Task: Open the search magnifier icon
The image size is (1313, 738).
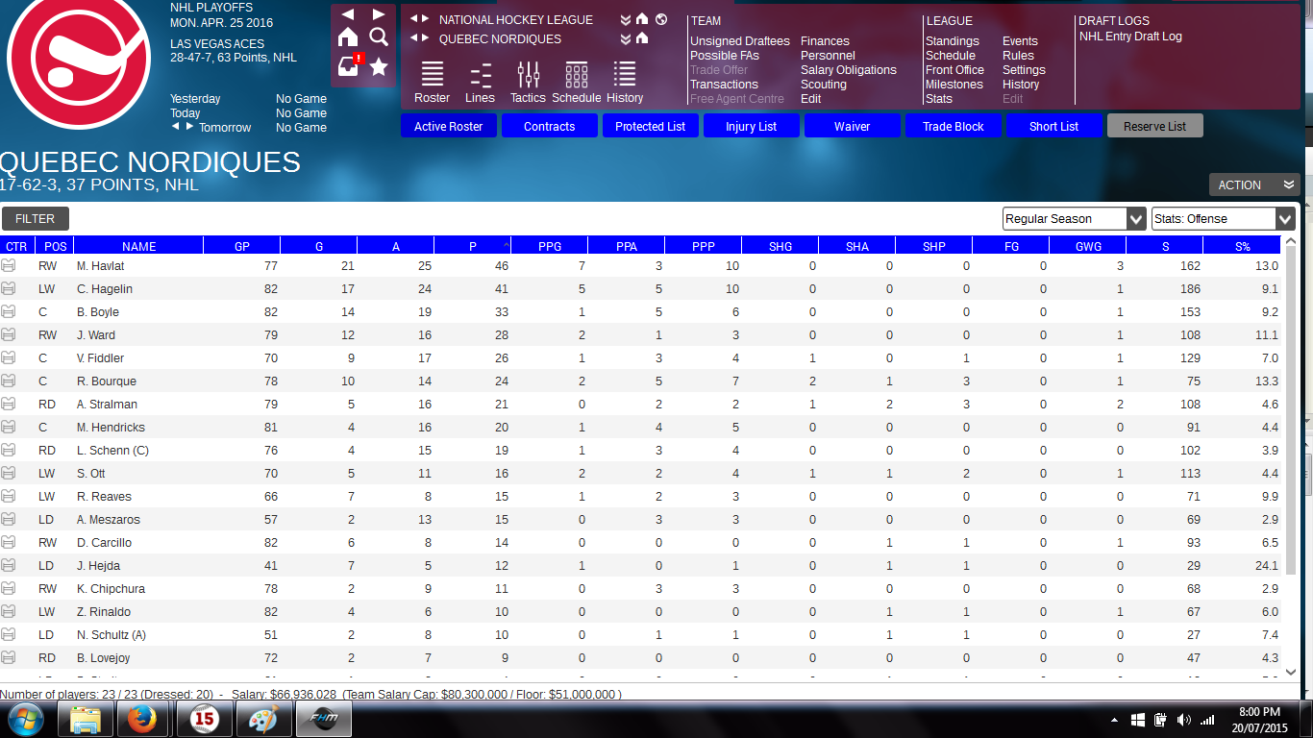Action: click(x=379, y=37)
